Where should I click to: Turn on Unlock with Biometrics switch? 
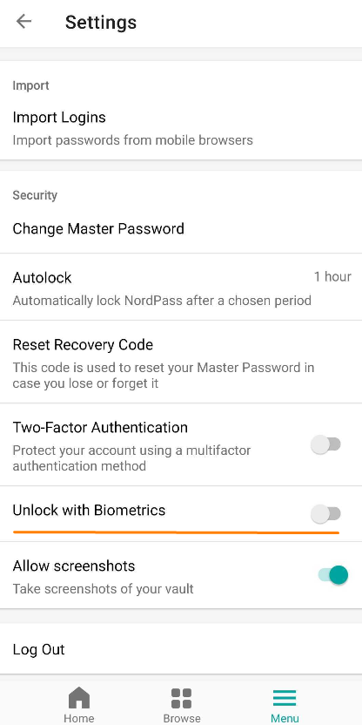(326, 514)
